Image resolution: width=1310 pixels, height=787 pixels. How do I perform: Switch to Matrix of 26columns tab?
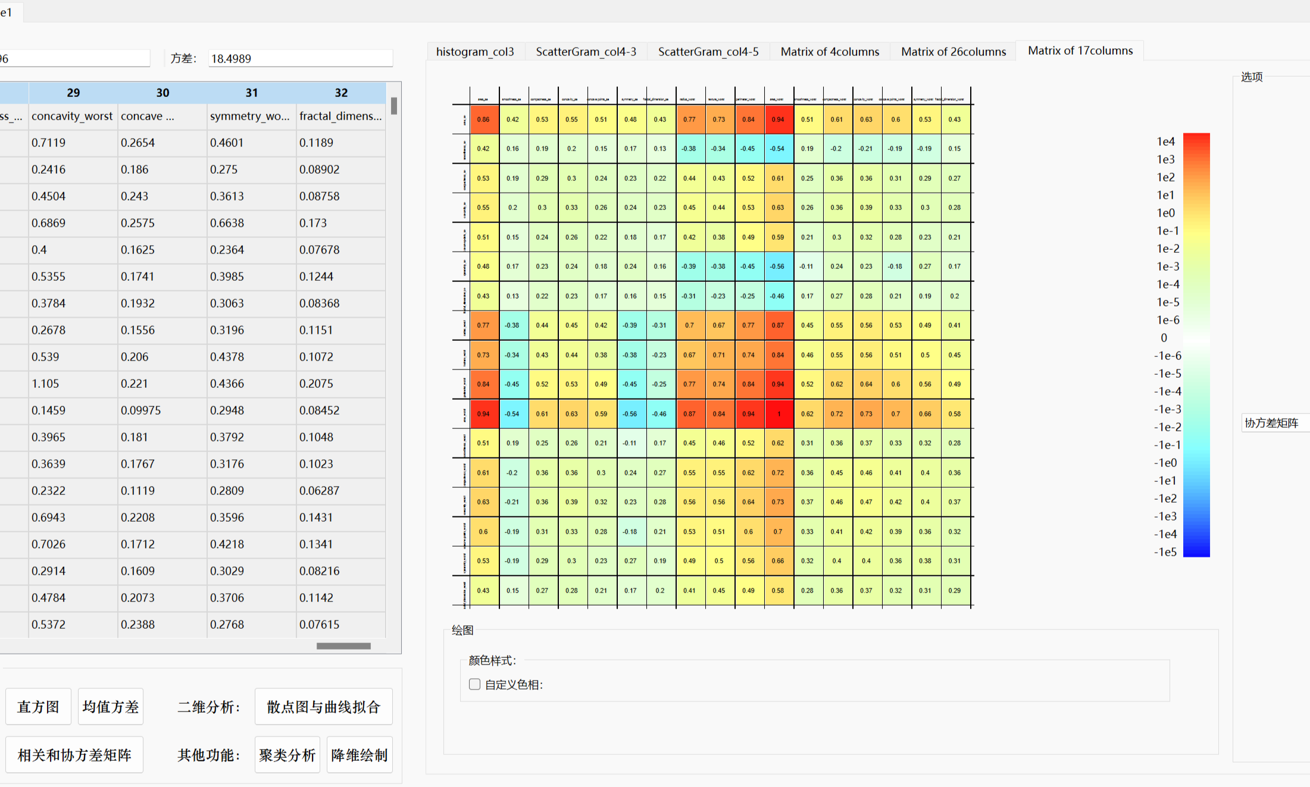(953, 52)
